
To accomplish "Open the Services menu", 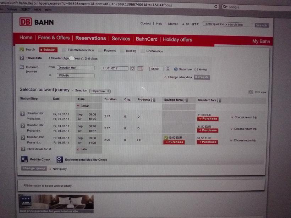I will (121, 39).
